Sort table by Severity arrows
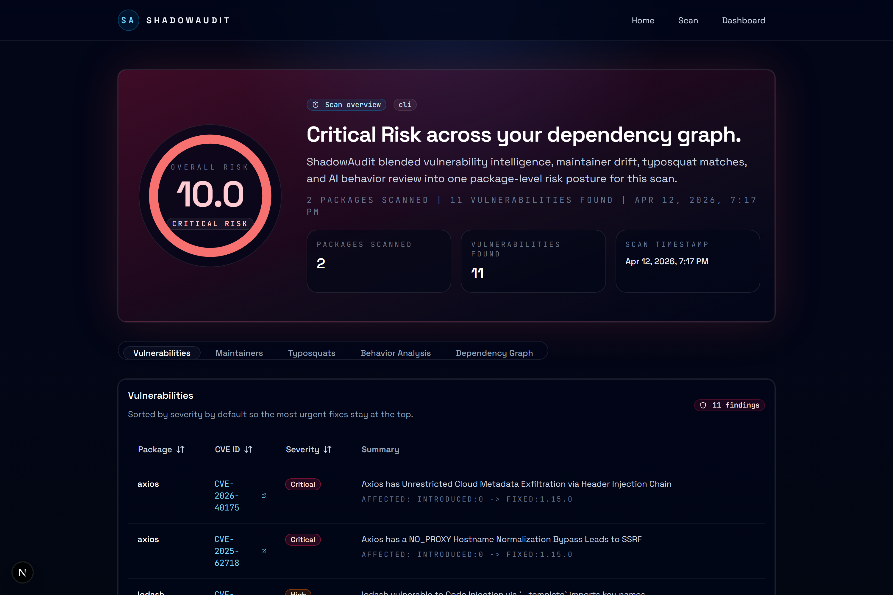Image resolution: width=893 pixels, height=595 pixels. 327,449
